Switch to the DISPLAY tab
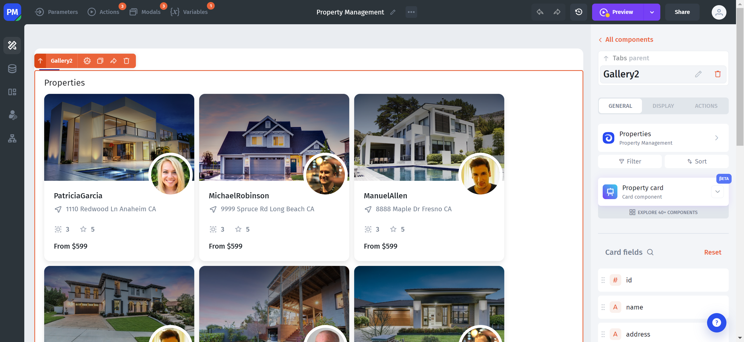Image resolution: width=744 pixels, height=342 pixels. [x=663, y=106]
